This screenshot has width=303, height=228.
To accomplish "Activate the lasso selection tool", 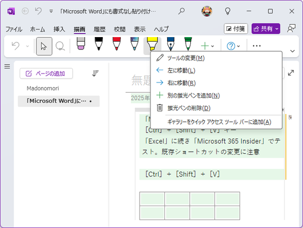I will click(60, 47).
